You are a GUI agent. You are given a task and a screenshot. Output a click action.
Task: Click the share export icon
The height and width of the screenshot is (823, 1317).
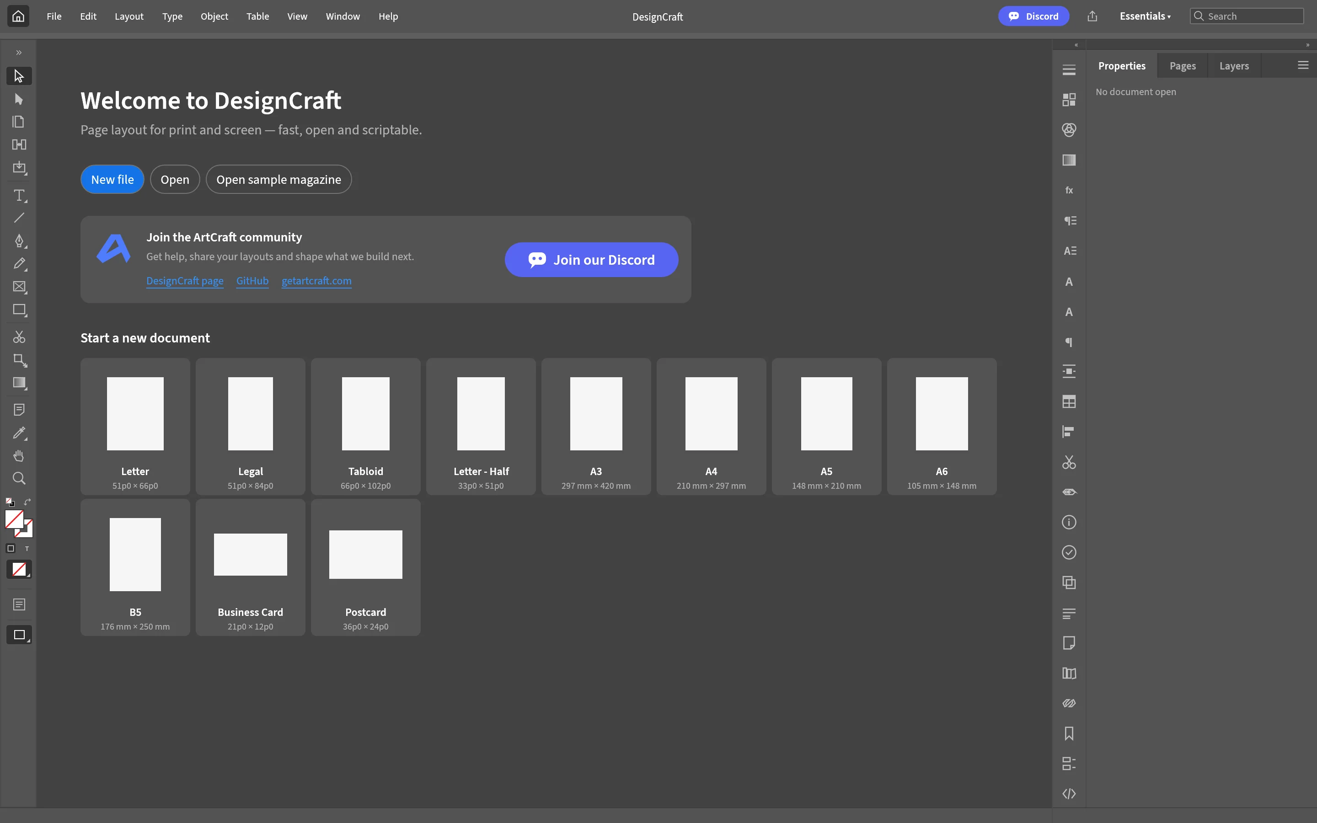[x=1092, y=16]
